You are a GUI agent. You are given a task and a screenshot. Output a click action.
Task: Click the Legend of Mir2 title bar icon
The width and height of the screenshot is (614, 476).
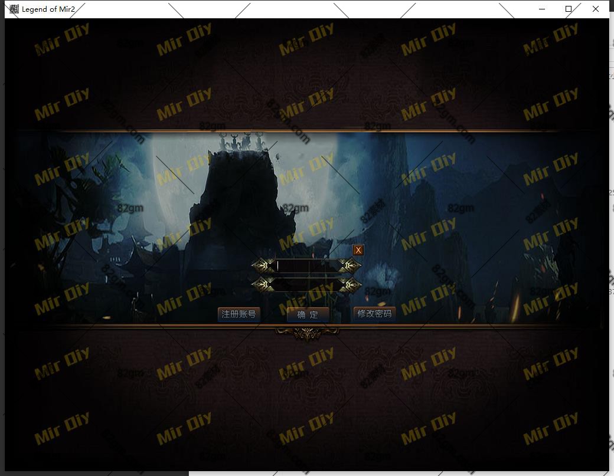tap(14, 9)
